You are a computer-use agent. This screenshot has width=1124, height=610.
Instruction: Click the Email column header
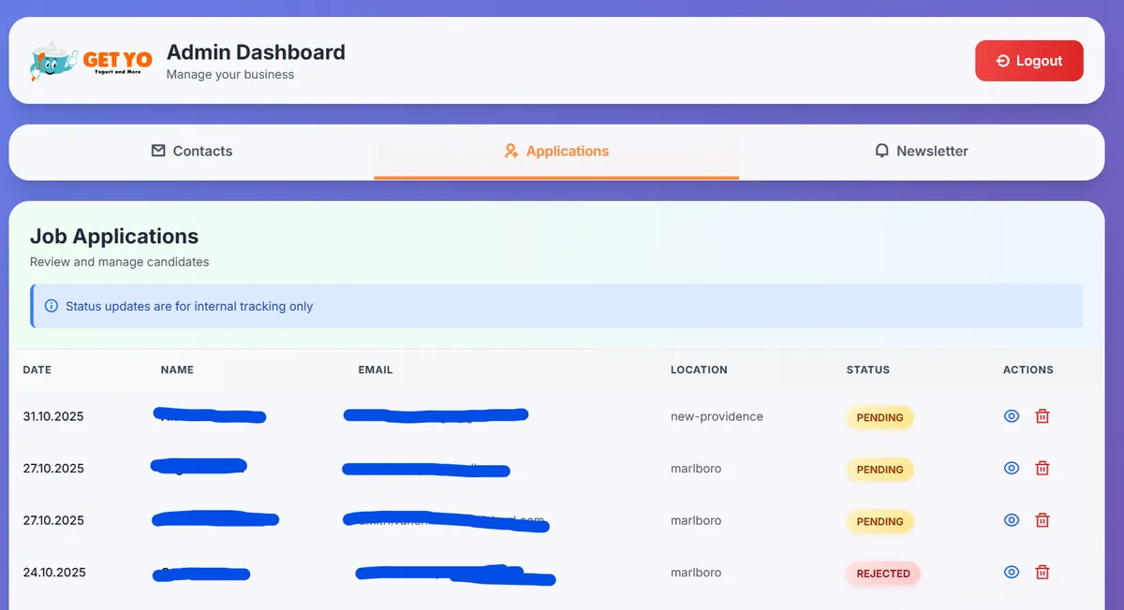point(376,370)
